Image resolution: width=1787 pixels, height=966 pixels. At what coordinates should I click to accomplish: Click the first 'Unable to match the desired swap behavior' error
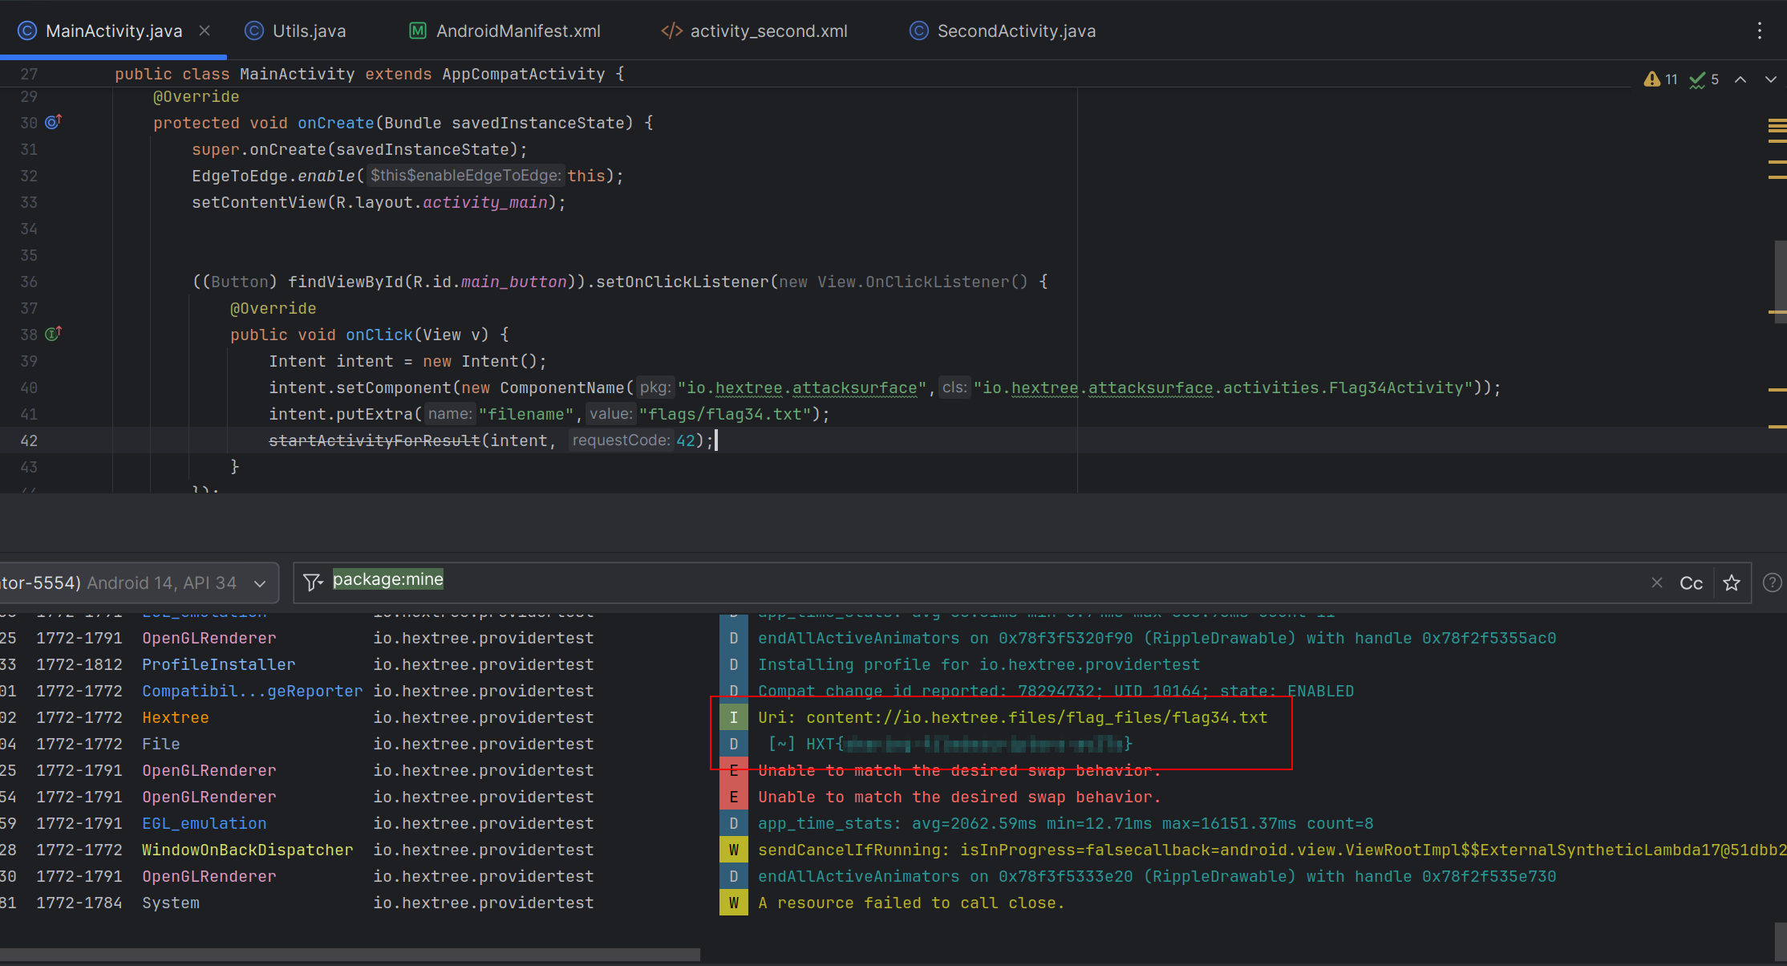coord(959,770)
